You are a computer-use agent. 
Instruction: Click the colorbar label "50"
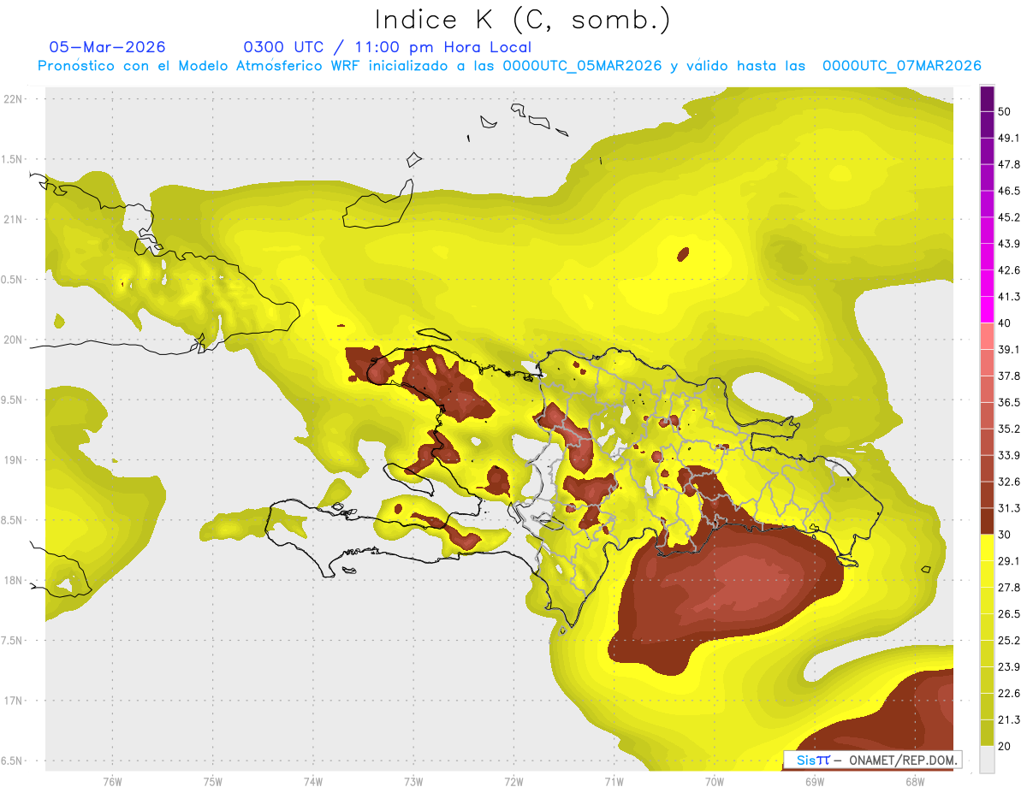click(1005, 111)
